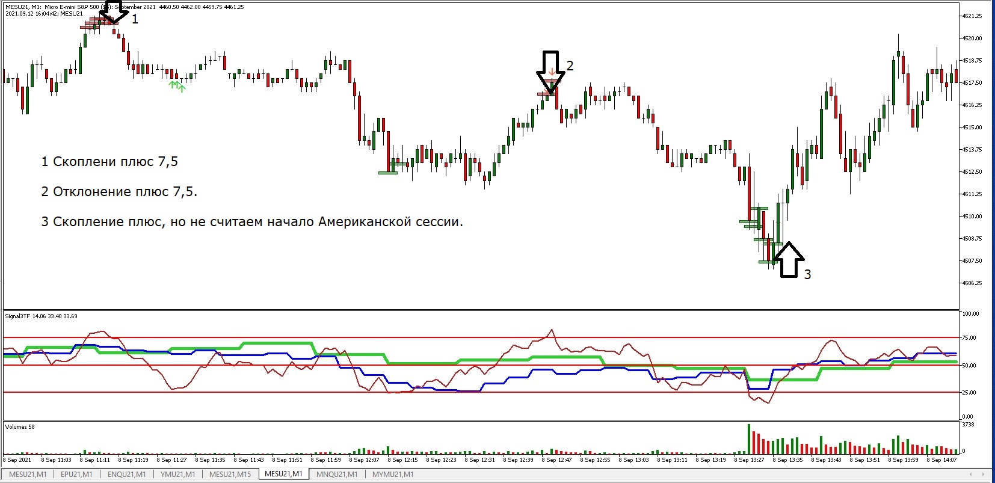Click the '8 Sep 2021' date label
Image resolution: width=995 pixels, height=483 pixels.
pyautogui.click(x=17, y=460)
